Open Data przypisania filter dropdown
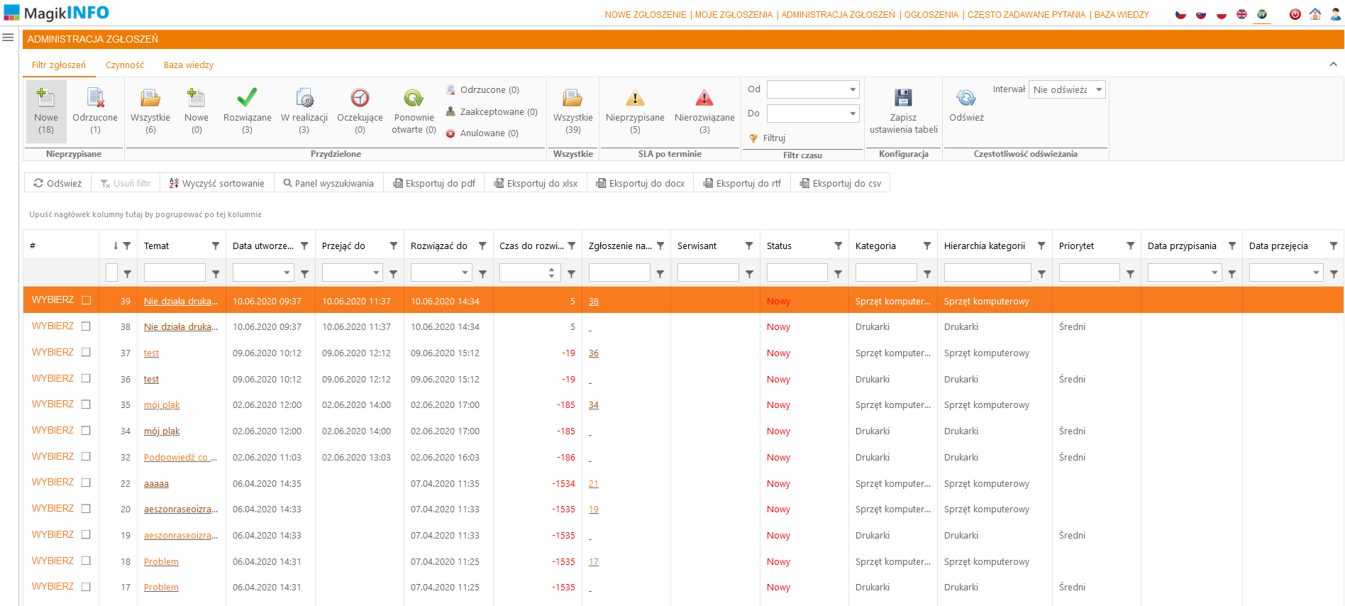Viewport: 1345px width, 606px height. [1214, 272]
